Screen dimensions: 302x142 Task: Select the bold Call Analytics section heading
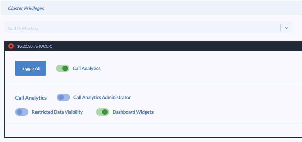pos(31,98)
